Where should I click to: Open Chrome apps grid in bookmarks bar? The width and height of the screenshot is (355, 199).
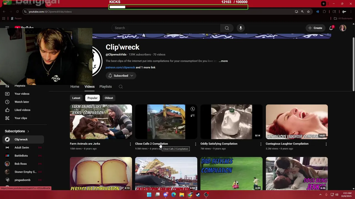(x=4, y=19)
